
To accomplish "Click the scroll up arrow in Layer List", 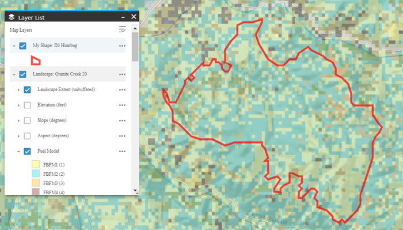I will [x=135, y=28].
